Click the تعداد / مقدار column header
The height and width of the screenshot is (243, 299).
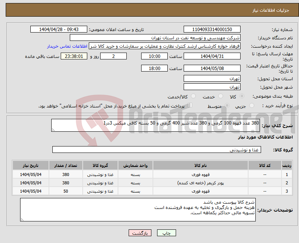coord(66,165)
